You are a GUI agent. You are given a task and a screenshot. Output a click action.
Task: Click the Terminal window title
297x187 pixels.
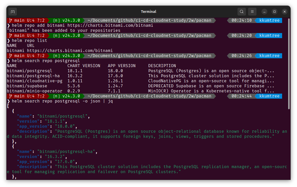point(148,12)
